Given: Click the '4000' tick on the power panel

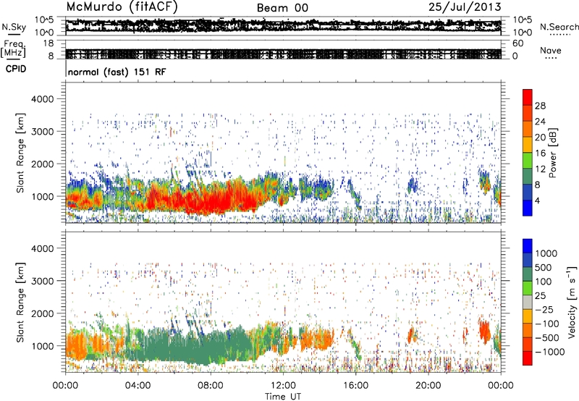Looking at the screenshot, I should (43, 99).
